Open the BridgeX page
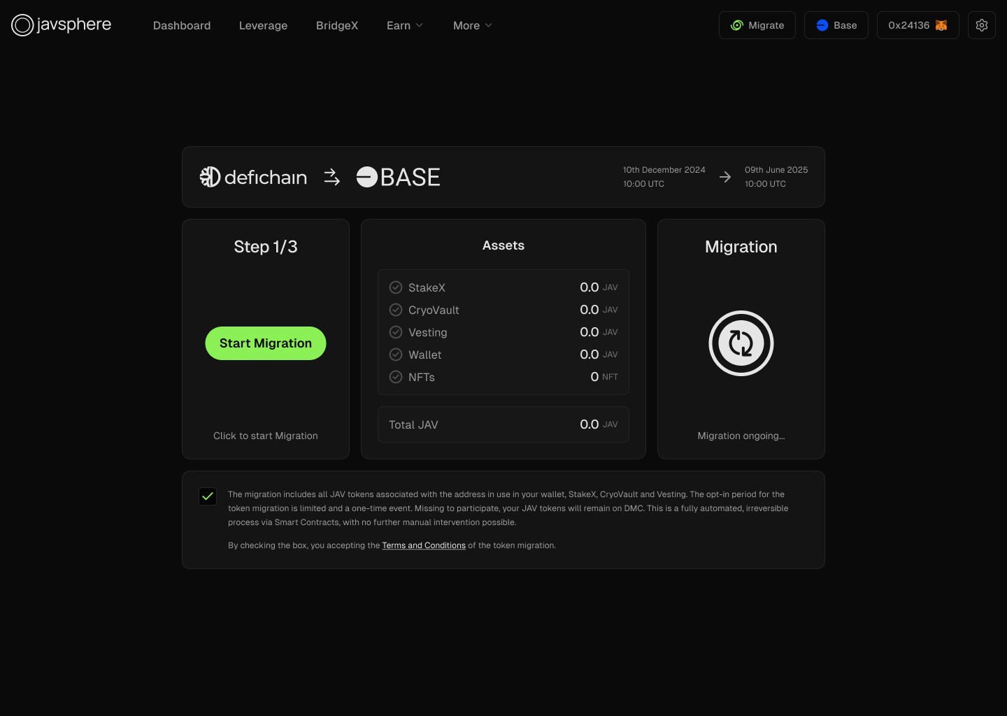This screenshot has height=716, width=1007. click(x=337, y=25)
